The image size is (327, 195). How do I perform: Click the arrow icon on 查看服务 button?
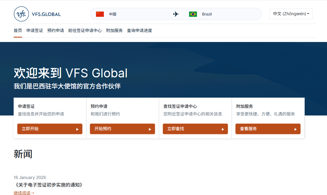(x=296, y=129)
